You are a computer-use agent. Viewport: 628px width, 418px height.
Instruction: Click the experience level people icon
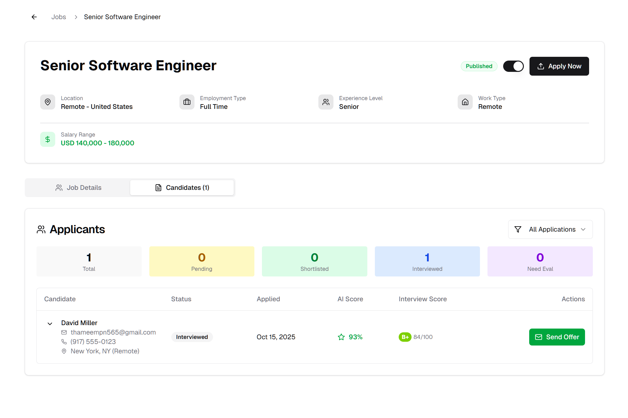pyautogui.click(x=326, y=102)
